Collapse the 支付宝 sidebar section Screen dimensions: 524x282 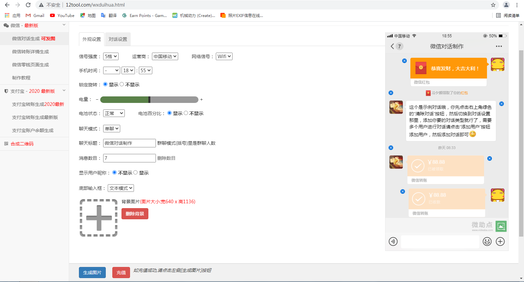coord(64,91)
